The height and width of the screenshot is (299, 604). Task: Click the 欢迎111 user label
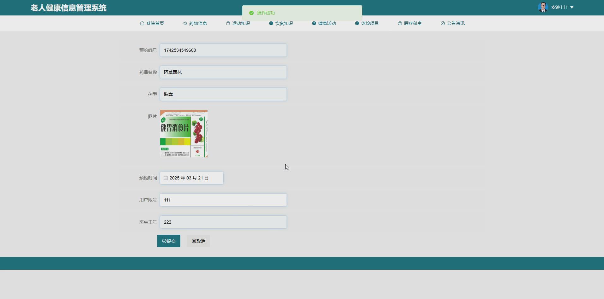tap(559, 7)
